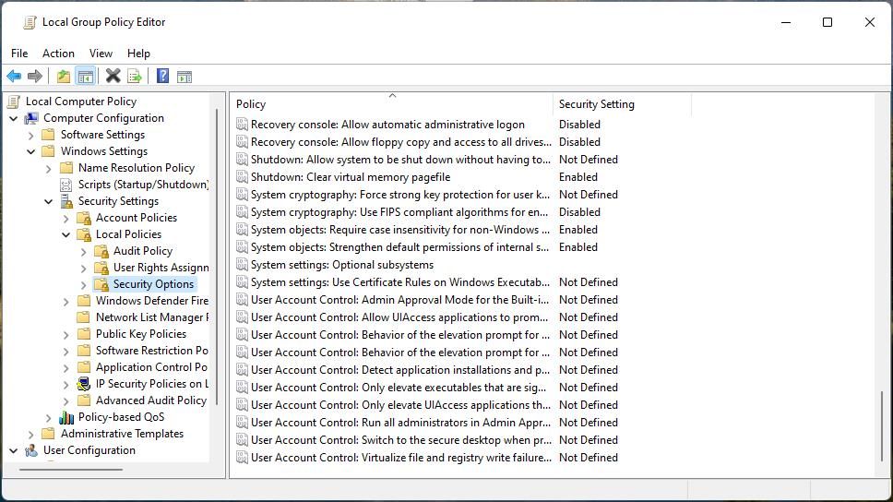Open the View menu
This screenshot has width=893, height=502.
[x=101, y=53]
